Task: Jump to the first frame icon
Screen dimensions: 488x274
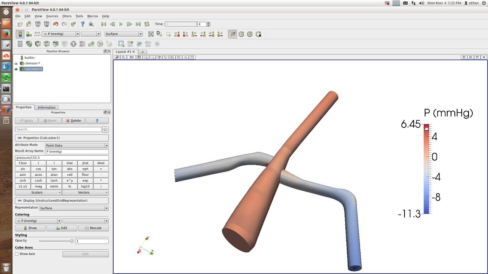Action: [x=104, y=24]
